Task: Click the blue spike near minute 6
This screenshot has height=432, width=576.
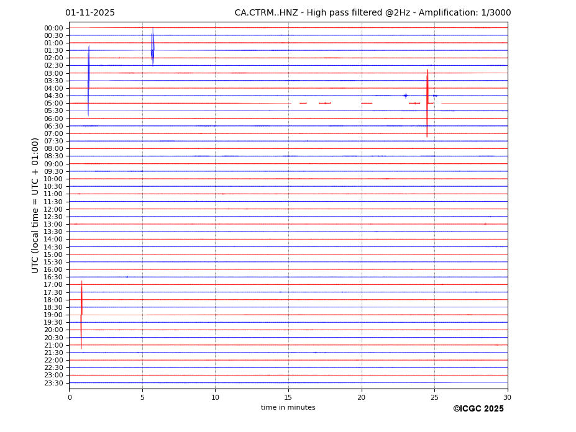Action: (x=152, y=48)
